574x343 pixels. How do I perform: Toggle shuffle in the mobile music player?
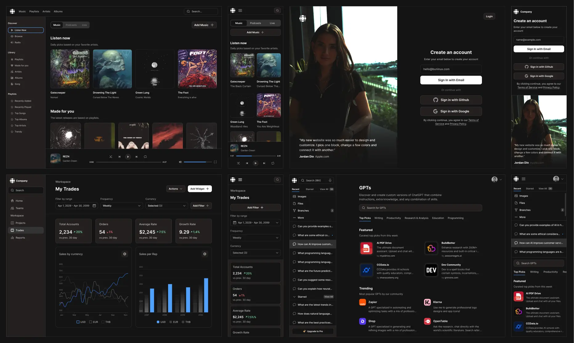238,163
